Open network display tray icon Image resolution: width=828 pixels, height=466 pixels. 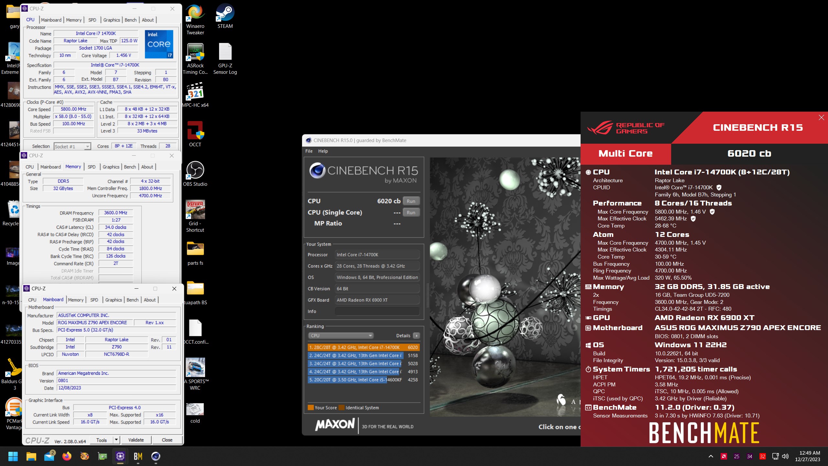point(775,456)
